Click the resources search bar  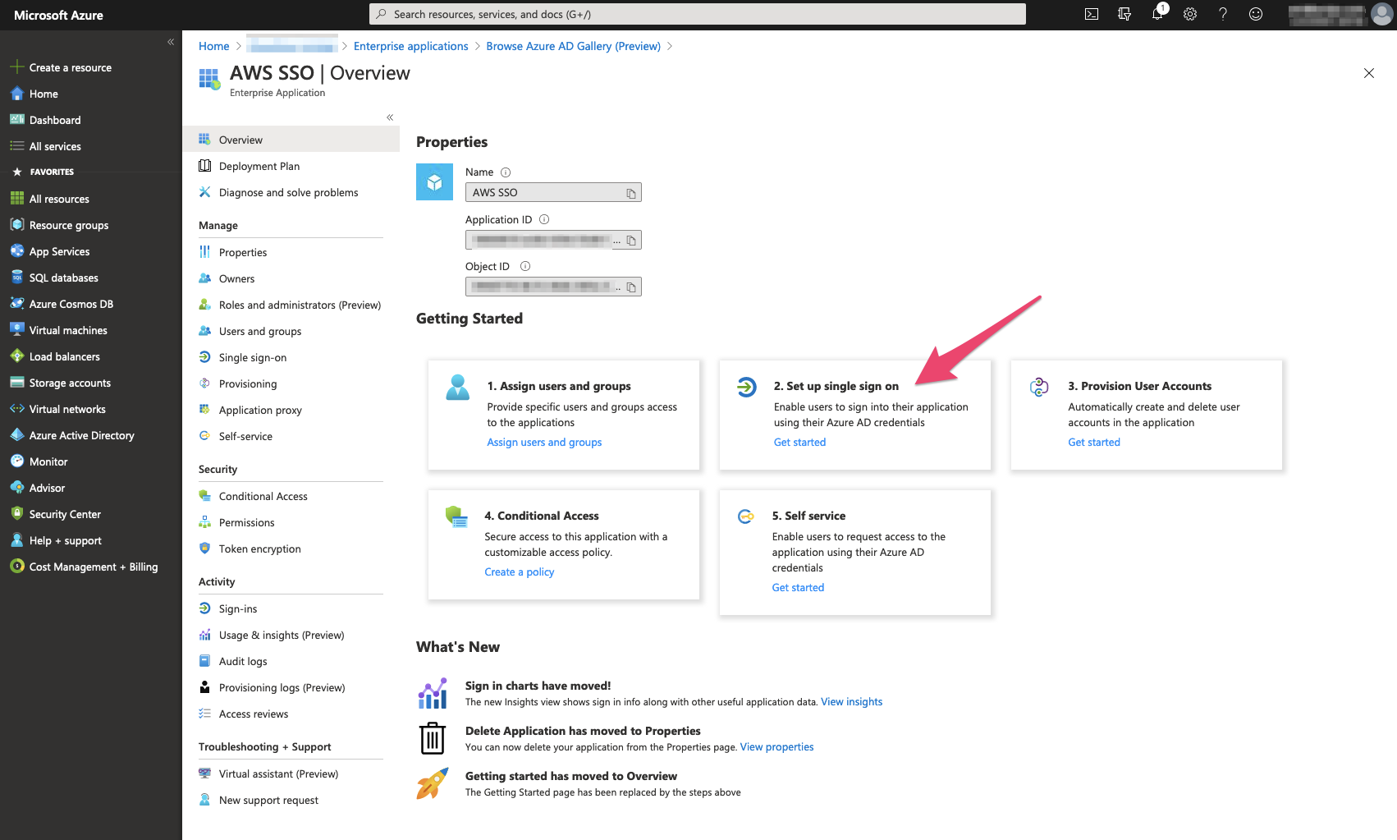(x=696, y=13)
